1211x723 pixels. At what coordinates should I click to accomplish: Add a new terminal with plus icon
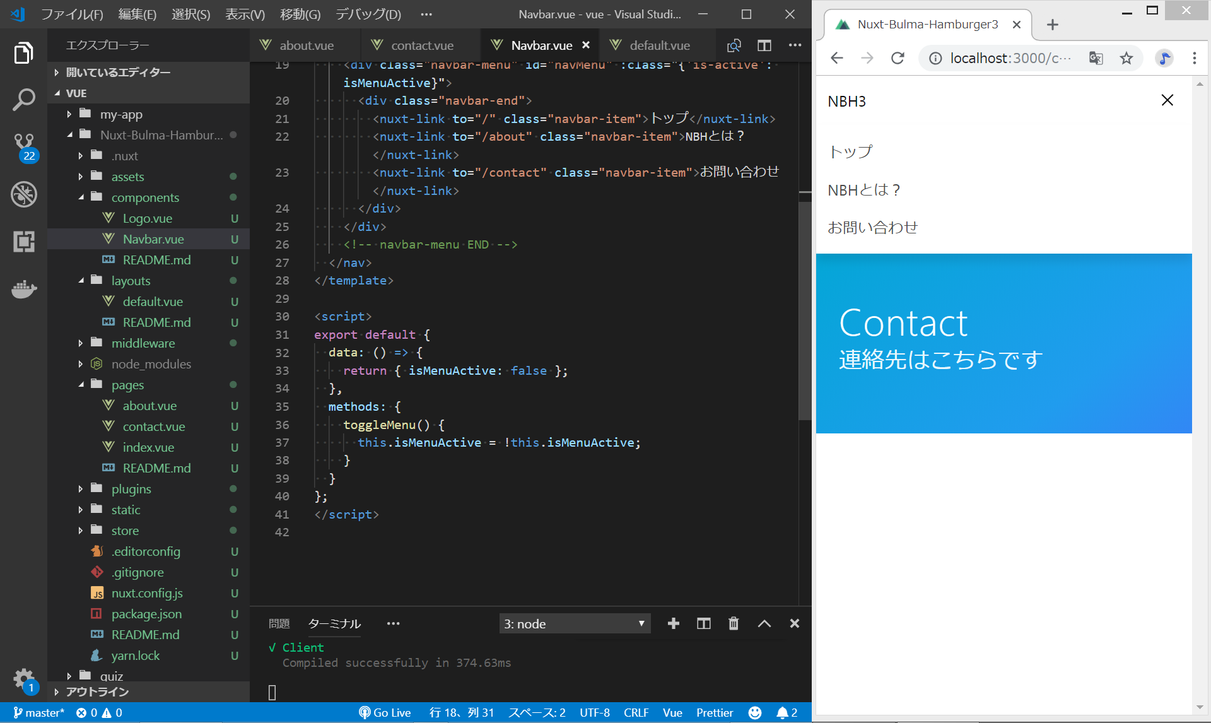coord(674,623)
